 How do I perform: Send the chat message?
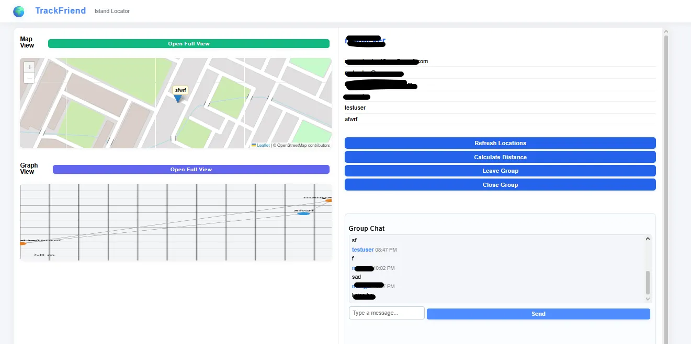[x=538, y=314]
